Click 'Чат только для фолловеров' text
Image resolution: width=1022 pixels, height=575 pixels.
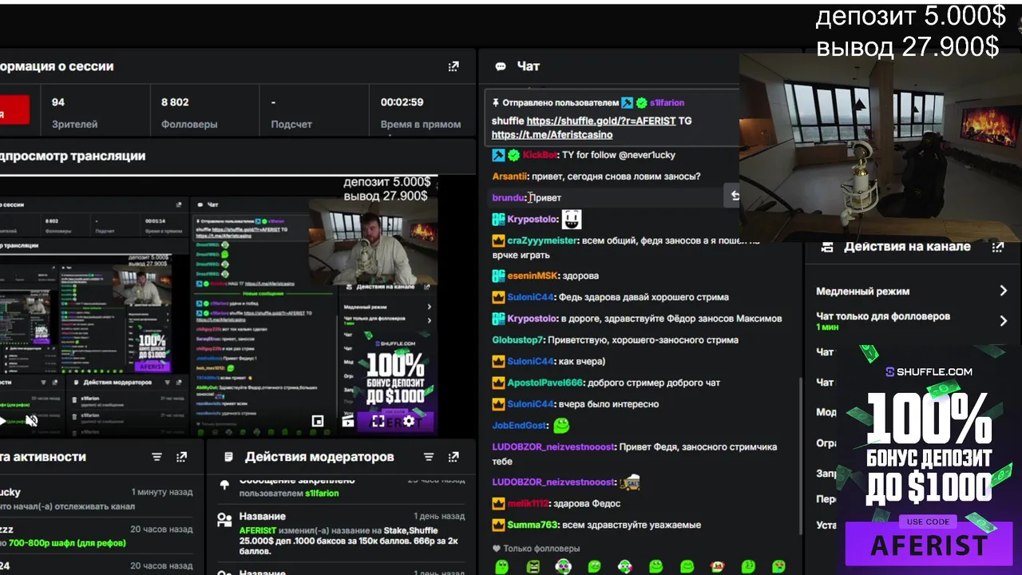pos(883,316)
